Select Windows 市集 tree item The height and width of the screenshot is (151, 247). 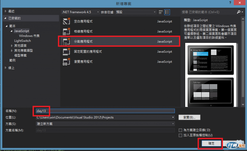pos(29,36)
